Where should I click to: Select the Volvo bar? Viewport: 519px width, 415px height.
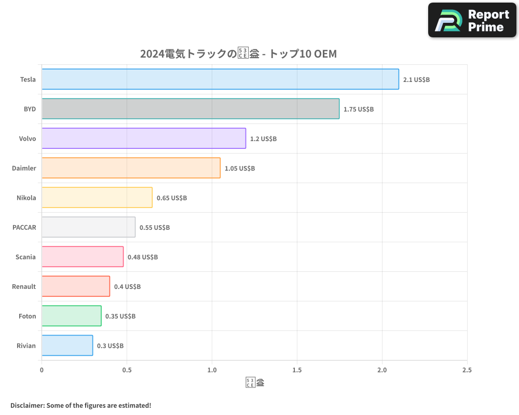[143, 139]
